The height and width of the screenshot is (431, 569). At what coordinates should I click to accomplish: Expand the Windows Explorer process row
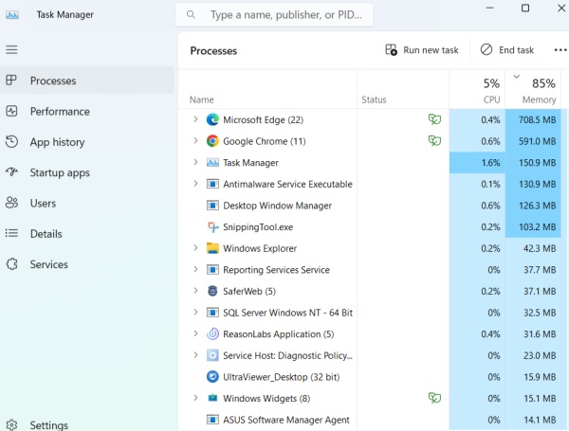click(x=195, y=248)
